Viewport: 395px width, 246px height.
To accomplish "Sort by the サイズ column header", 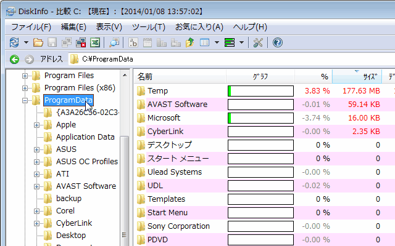I will (x=369, y=77).
